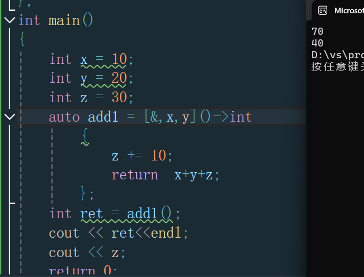Click the console output line '70'
The image size is (364, 277).
pyautogui.click(x=318, y=31)
